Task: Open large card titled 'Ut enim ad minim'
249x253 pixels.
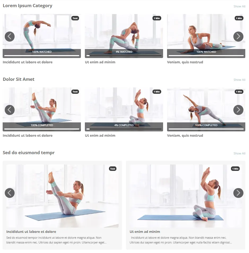Action: coord(145,232)
